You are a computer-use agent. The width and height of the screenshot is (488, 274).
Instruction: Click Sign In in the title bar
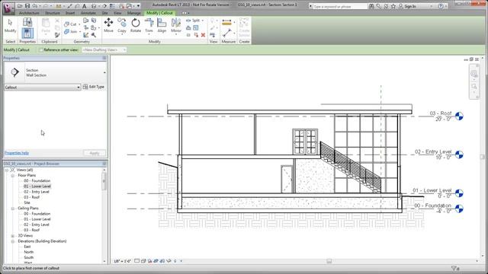410,6
